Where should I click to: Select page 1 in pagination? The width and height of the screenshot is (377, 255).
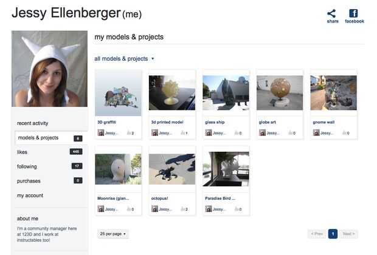[333, 234]
